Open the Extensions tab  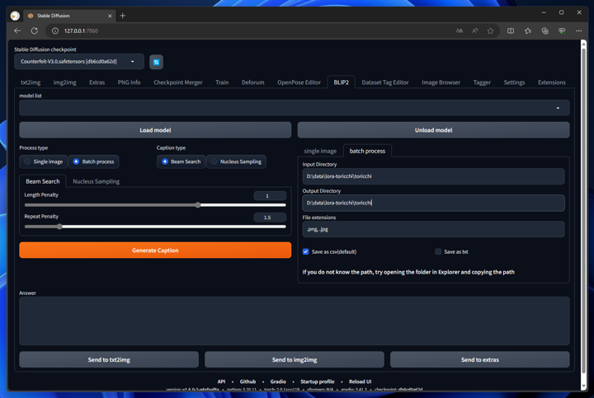tap(552, 82)
